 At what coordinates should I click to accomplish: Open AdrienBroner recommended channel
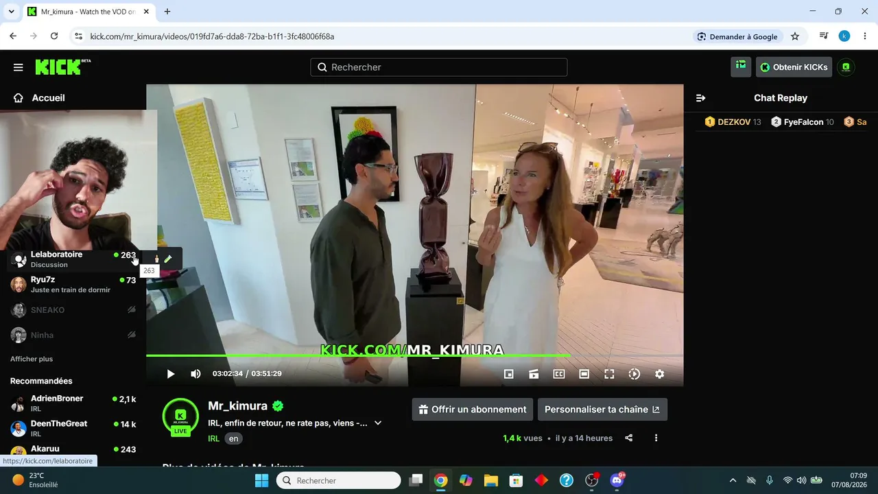pos(73,403)
